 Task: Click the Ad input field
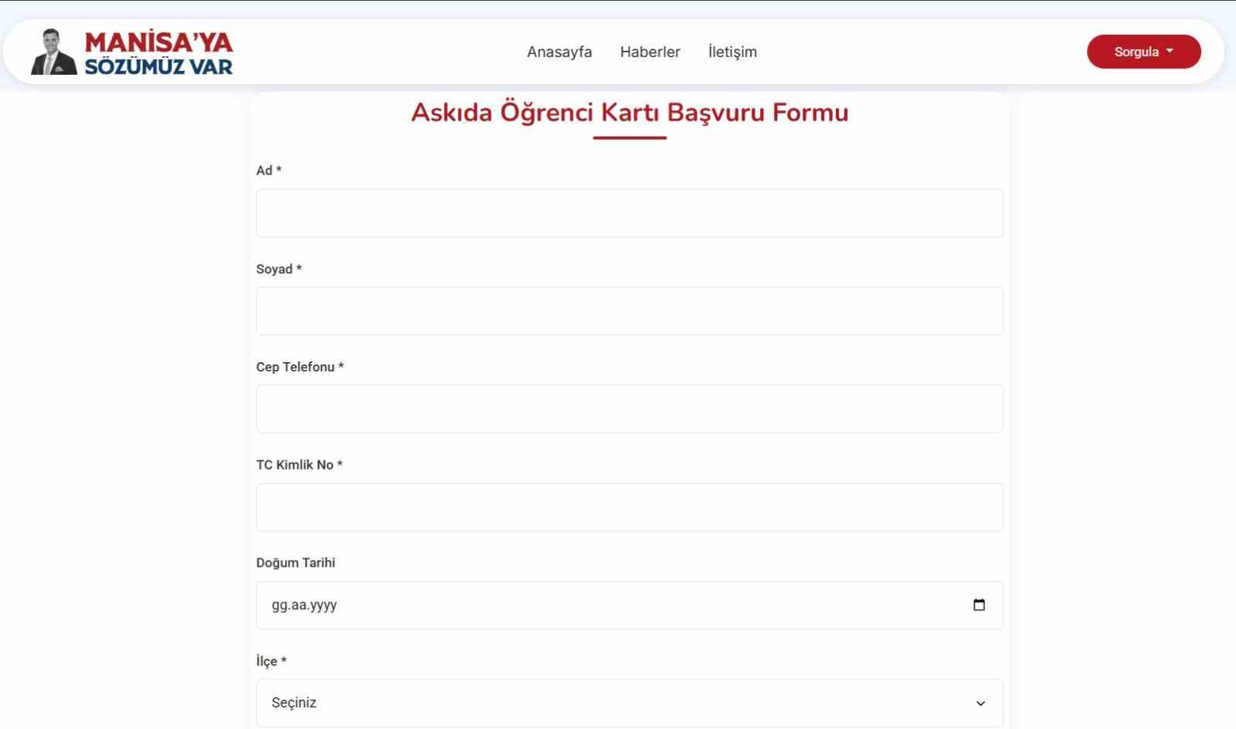(x=630, y=212)
